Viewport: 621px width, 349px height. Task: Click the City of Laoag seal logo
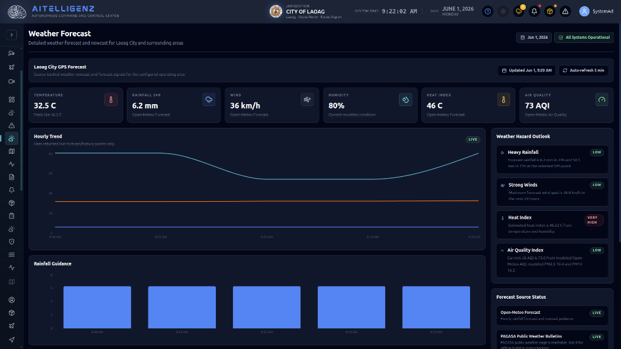coord(276,12)
